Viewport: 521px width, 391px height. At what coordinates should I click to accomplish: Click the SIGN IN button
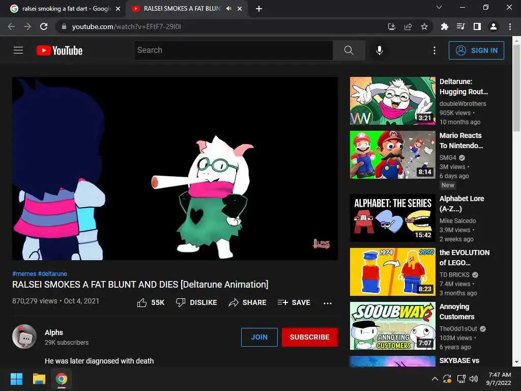coord(476,50)
